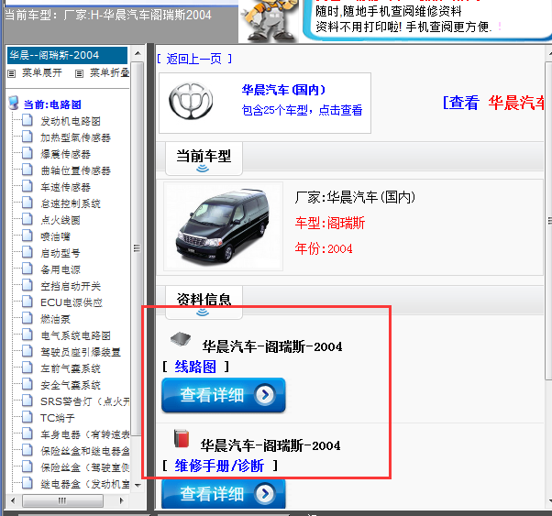
Task: Click the tree horizontal scrollbar thumb
Action: [62, 500]
